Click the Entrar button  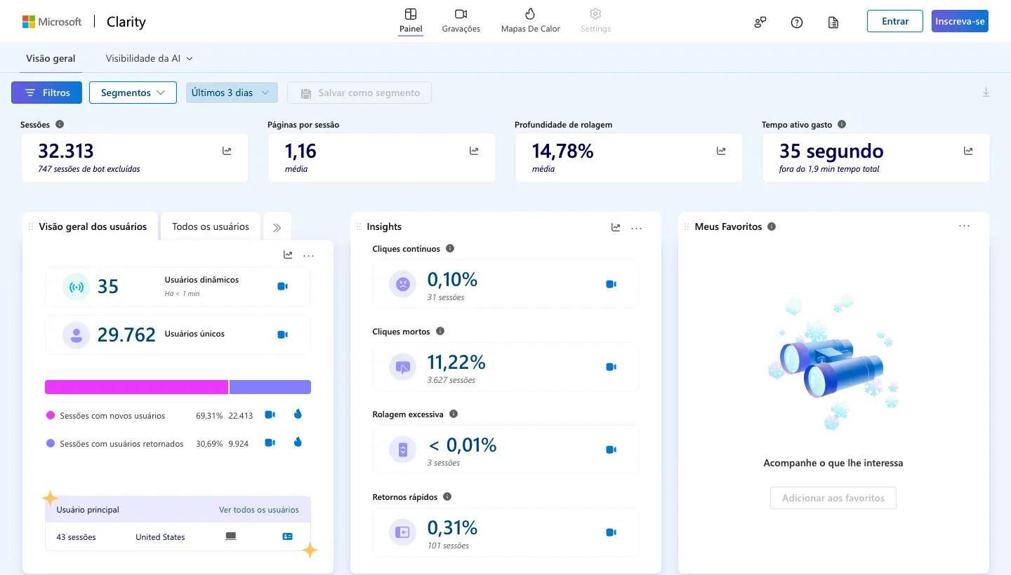895,21
